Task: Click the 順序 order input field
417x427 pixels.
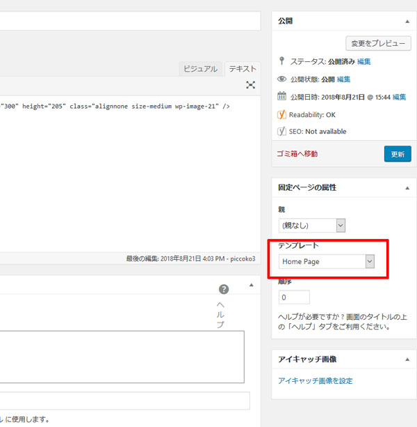Action: 294,297
